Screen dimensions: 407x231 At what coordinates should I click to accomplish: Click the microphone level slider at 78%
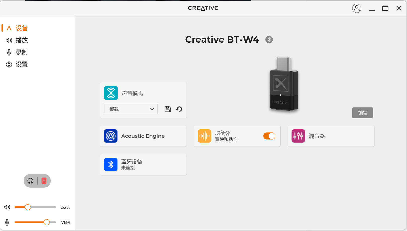pyautogui.click(x=35, y=222)
